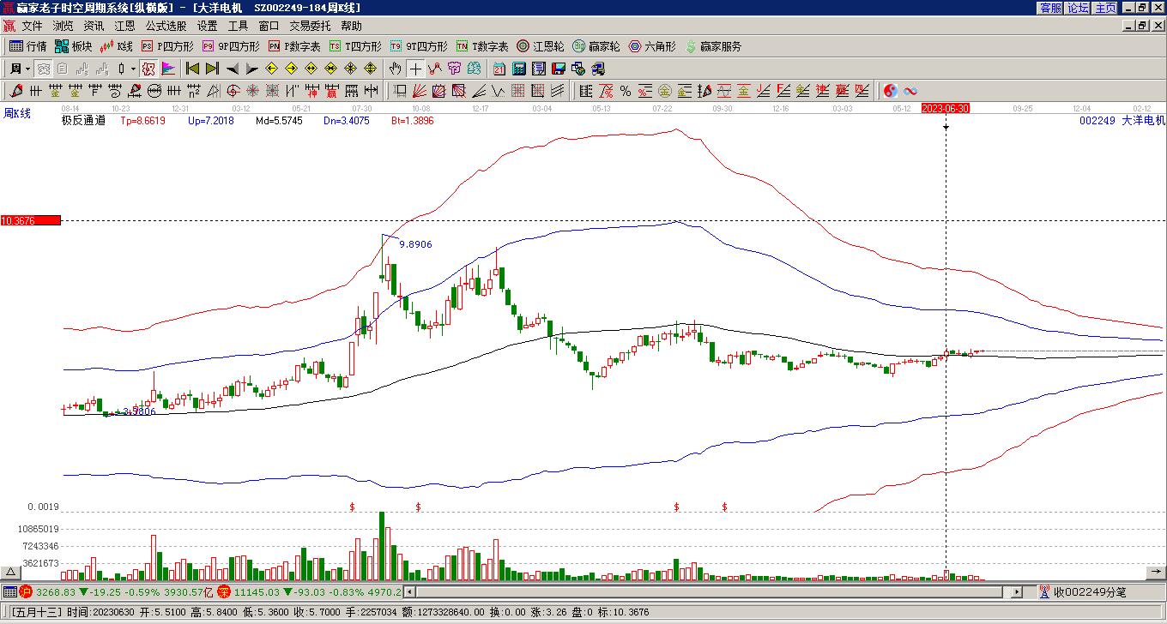Click the calendar icon in toolbar

499,69
